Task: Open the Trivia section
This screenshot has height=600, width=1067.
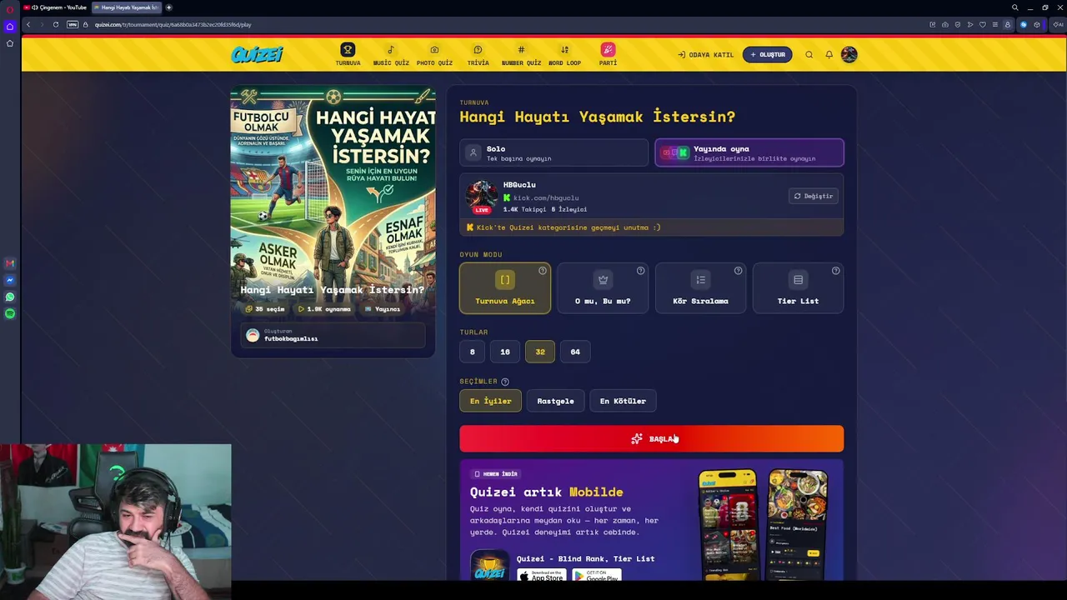Action: click(478, 55)
